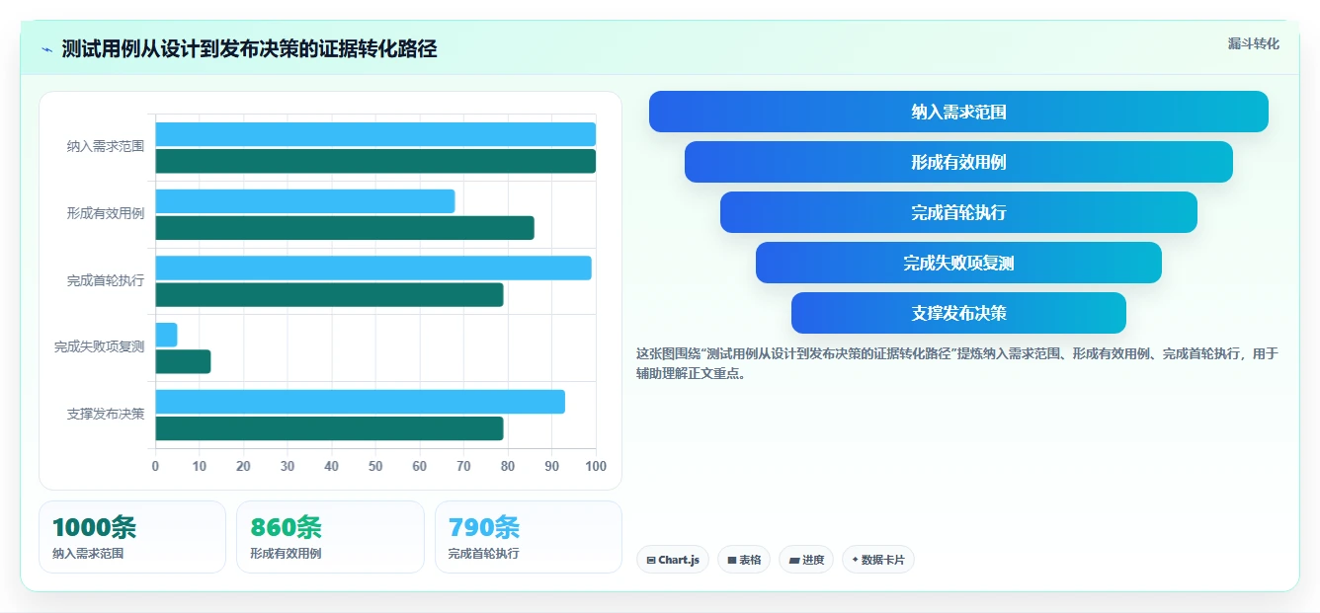Click the blue bar for 完成首轮执行
The height and width of the screenshot is (613, 1320).
373,268
